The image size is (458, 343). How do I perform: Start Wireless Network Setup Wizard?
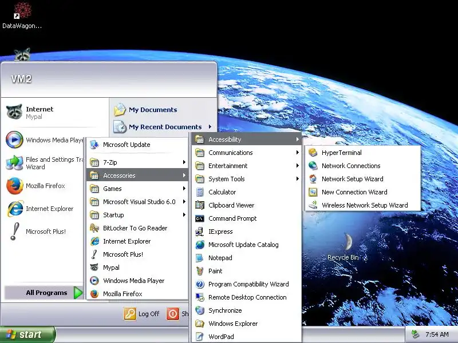click(363, 205)
